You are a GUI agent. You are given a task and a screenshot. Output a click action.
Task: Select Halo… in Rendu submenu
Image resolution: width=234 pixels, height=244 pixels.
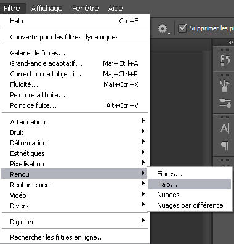[x=190, y=184]
